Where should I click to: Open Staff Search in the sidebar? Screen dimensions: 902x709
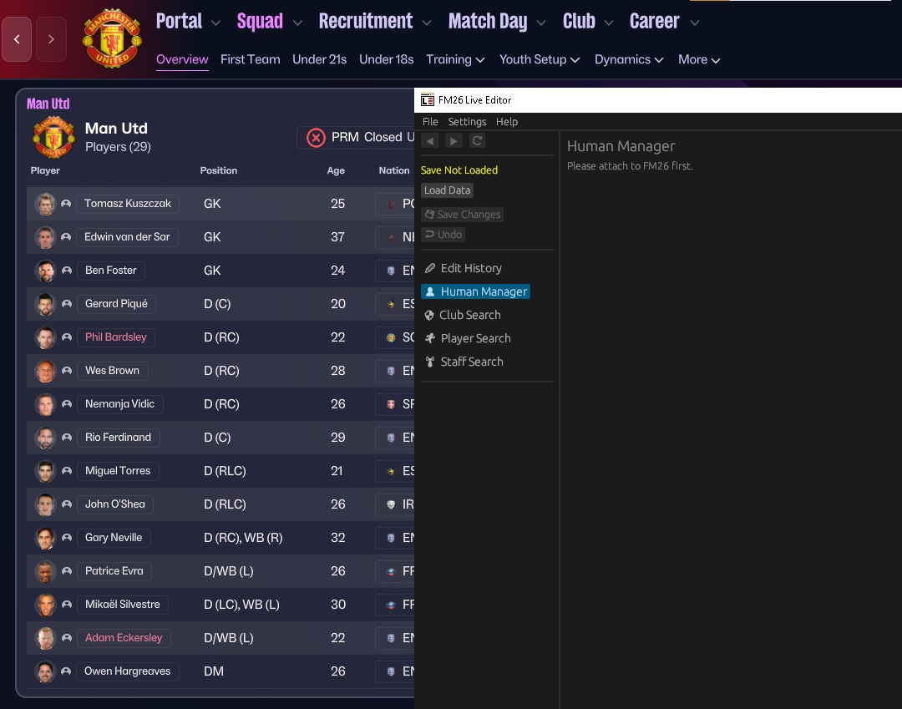tap(471, 362)
